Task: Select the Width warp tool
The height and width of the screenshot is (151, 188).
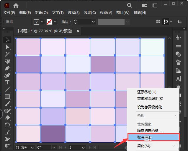Action: tap(7, 139)
